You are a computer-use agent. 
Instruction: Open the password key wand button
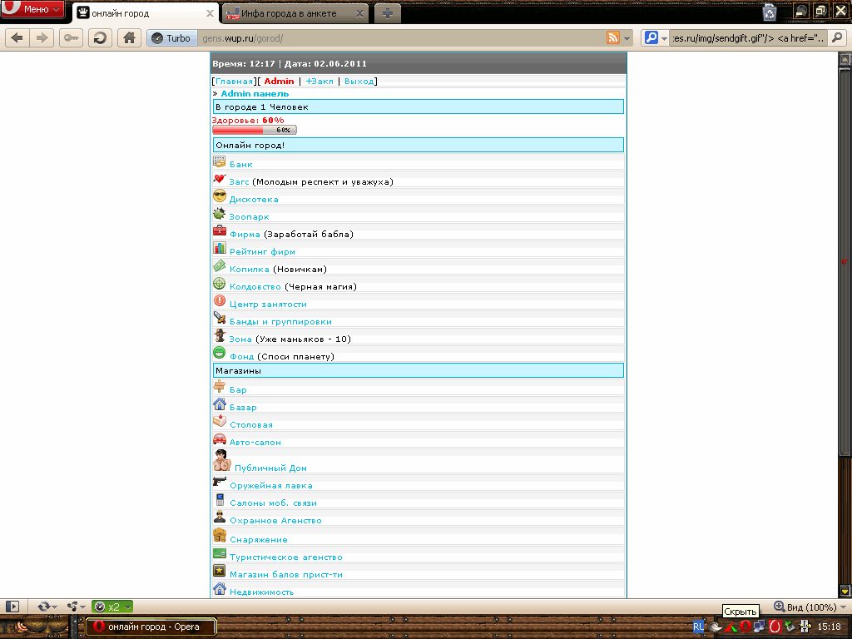[72, 38]
